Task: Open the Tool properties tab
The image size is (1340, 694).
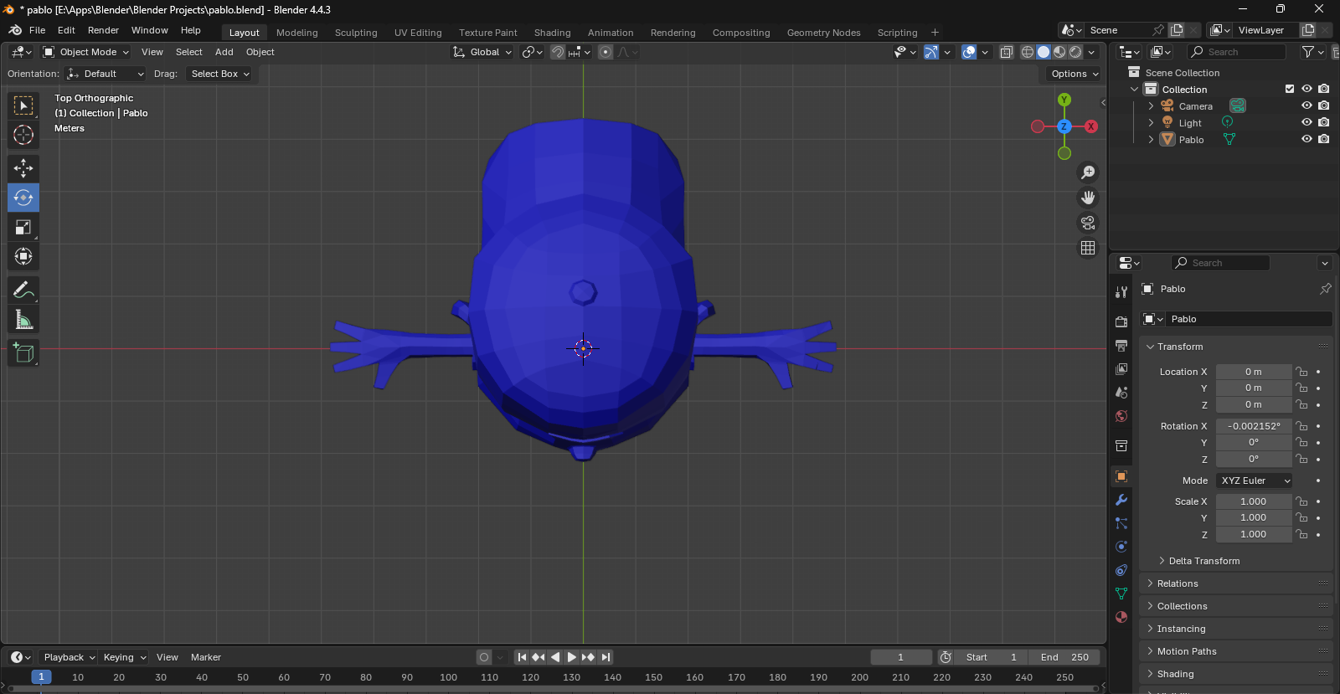Action: (x=1121, y=292)
